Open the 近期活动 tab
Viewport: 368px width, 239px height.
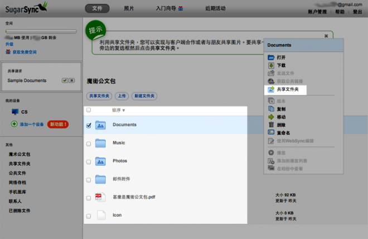(215, 8)
